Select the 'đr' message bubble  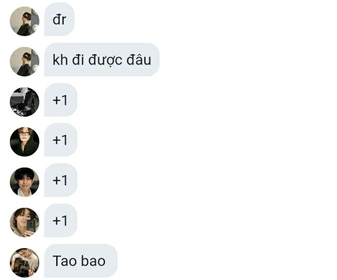(x=59, y=19)
